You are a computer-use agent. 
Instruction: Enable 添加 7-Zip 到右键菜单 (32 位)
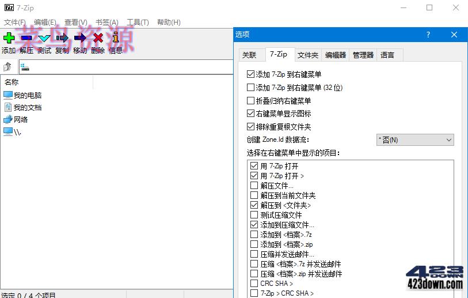coord(250,87)
